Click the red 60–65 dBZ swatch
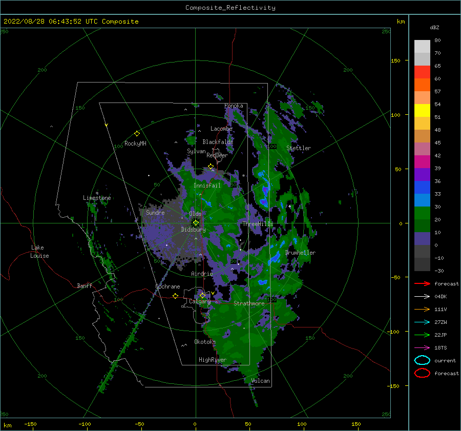Viewport: 461px width, 431px height. tap(422, 72)
